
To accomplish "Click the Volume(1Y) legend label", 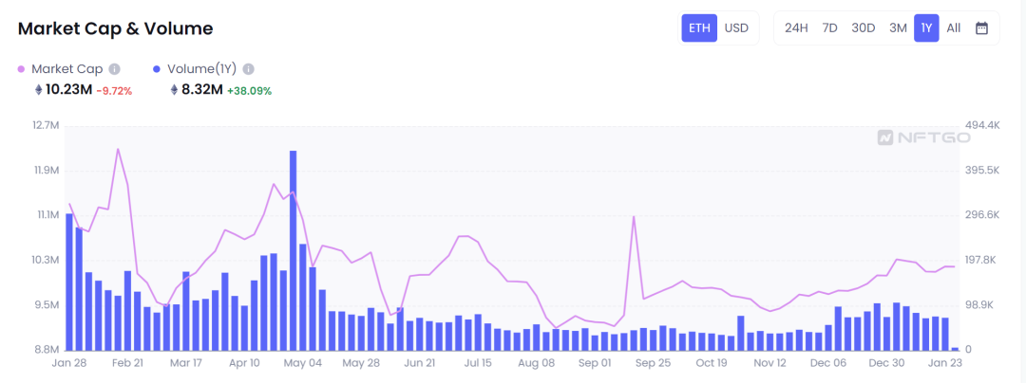I will point(202,69).
